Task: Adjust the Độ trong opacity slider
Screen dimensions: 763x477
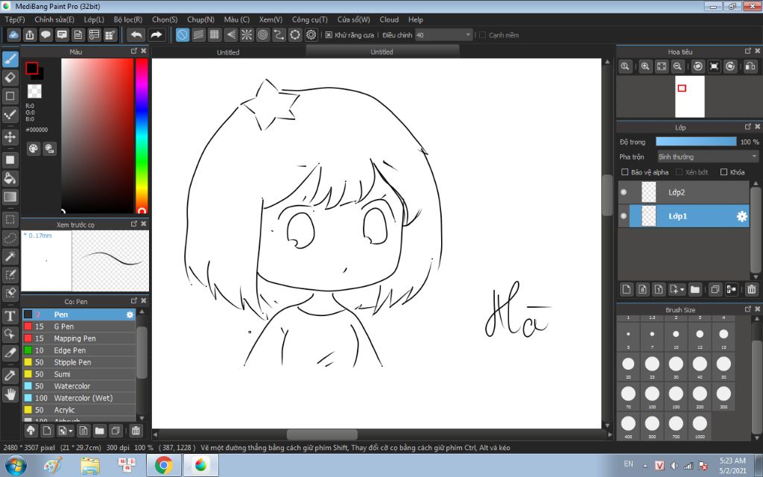Action: pos(696,142)
